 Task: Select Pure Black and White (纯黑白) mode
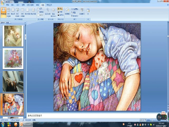pos(60,15)
